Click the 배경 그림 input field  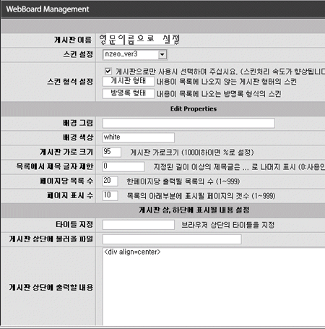point(188,123)
